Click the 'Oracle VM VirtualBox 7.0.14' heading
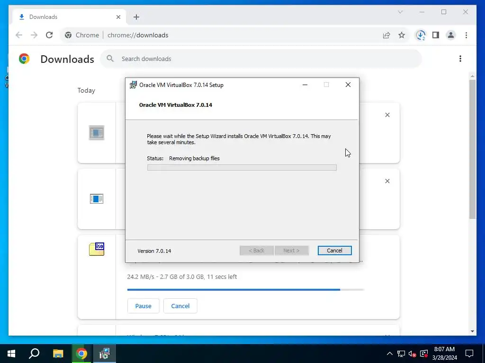Image resolution: width=485 pixels, height=363 pixels. 176,105
